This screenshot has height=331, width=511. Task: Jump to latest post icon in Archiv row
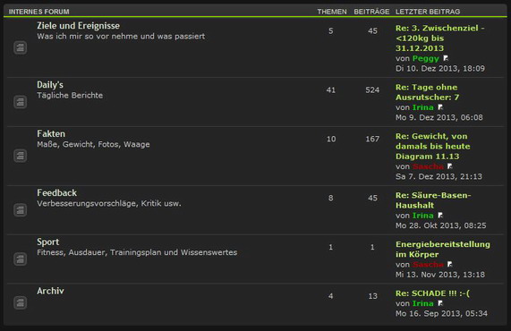[x=440, y=303]
